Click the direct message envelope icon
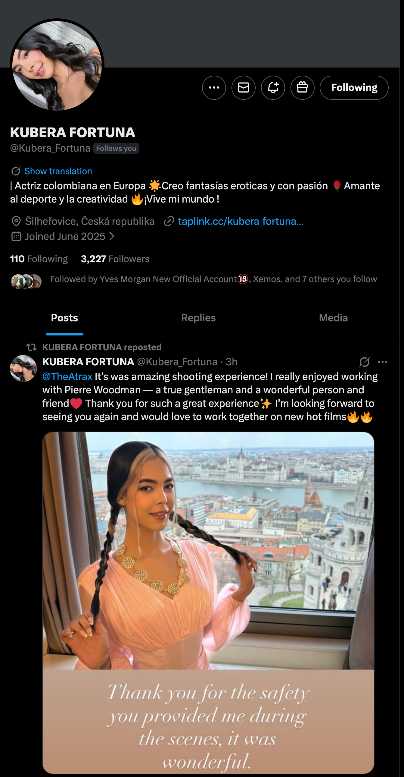Image resolution: width=404 pixels, height=777 pixels. tap(244, 88)
